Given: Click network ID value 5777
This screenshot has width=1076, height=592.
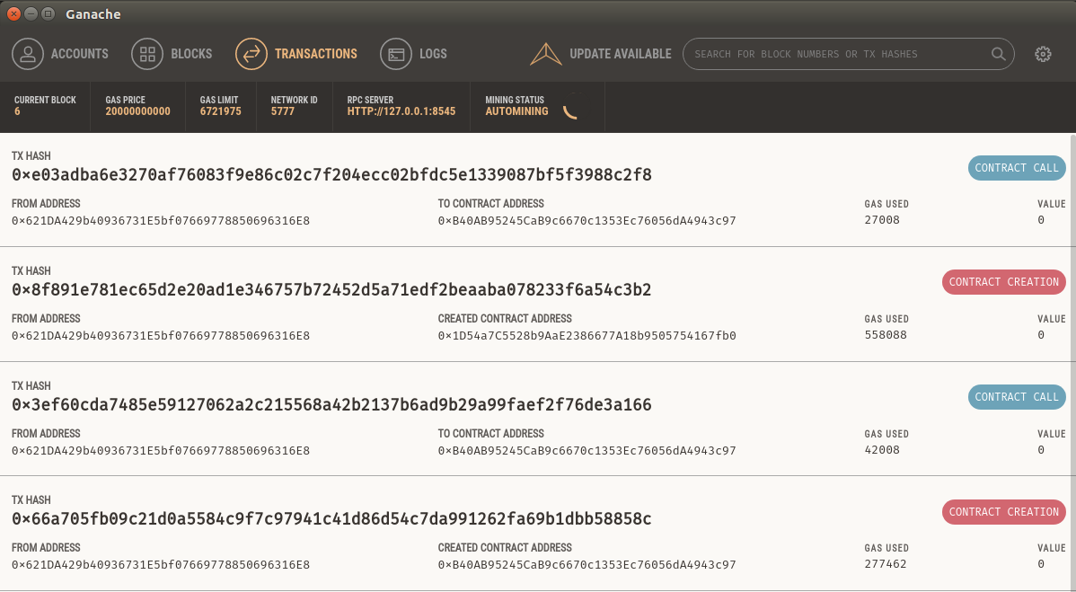Looking at the screenshot, I should [x=283, y=111].
